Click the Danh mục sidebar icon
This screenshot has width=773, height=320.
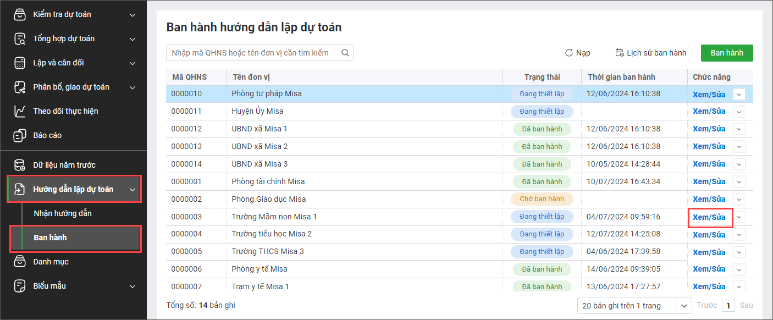(x=20, y=262)
